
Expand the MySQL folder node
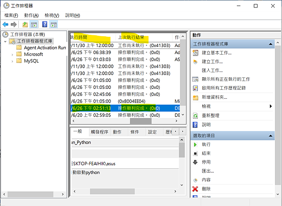tap(12, 61)
